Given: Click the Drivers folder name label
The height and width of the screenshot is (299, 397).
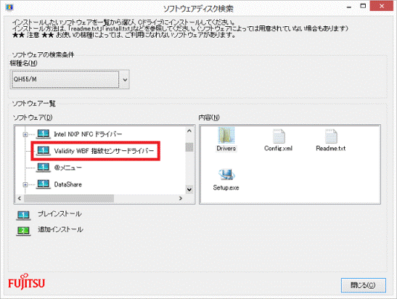Looking at the screenshot, I should point(226,148).
